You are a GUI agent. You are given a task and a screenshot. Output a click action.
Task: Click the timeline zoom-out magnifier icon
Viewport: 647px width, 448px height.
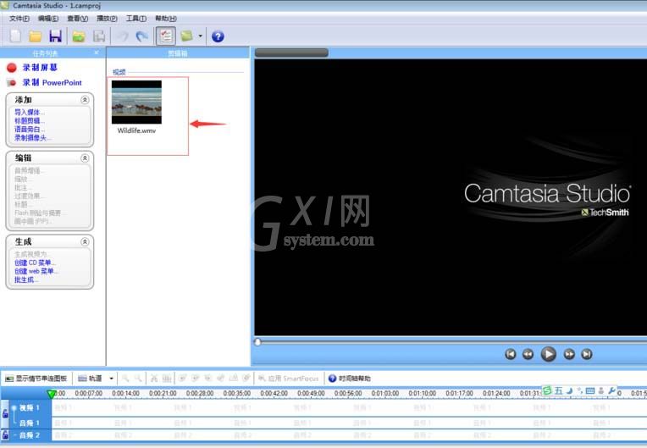(138, 379)
